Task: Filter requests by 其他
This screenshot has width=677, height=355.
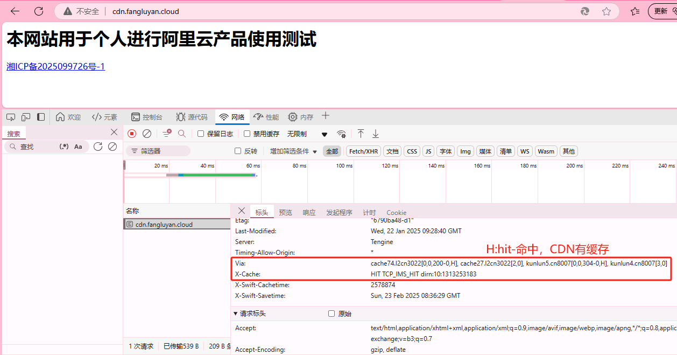Action: point(569,151)
